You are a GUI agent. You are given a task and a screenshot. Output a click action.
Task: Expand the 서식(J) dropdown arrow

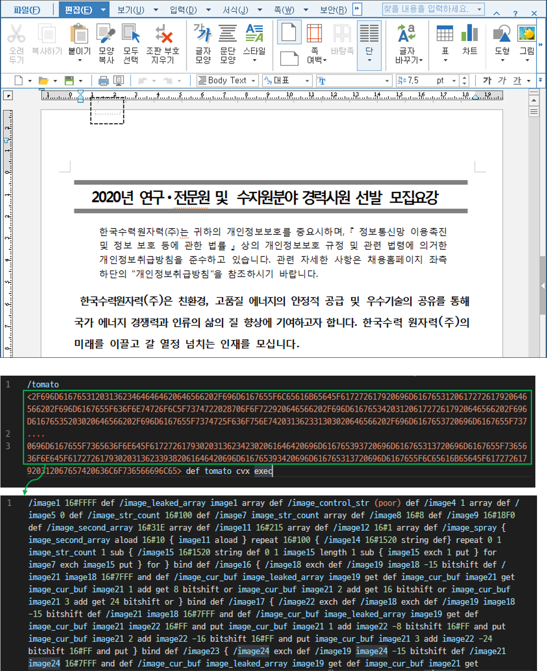tap(260, 10)
